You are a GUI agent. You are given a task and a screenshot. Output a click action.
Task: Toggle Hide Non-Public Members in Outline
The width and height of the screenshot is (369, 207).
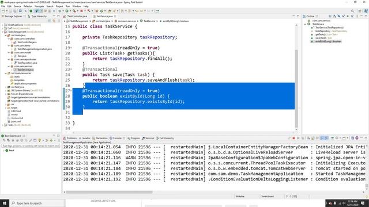click(x=348, y=16)
